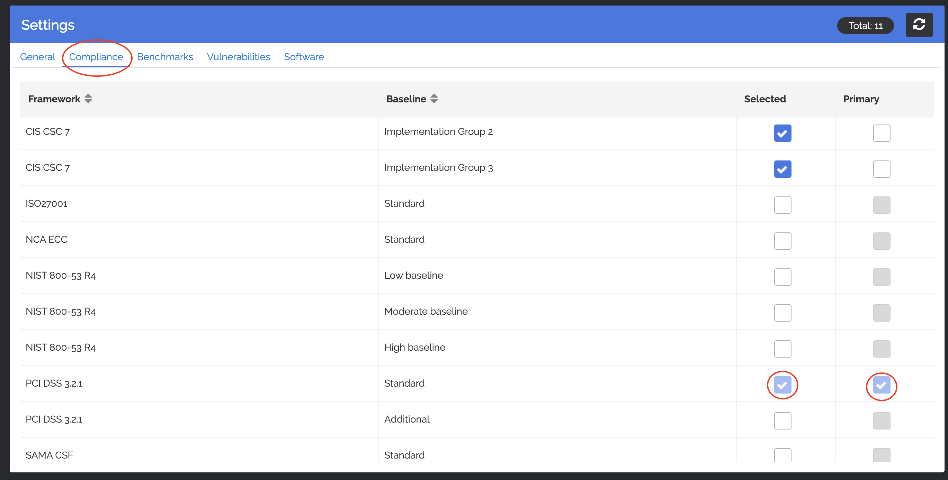Toggle PCI DSS 3.2.1 Standard Selected checkbox
Image resolution: width=948 pixels, height=480 pixels.
click(x=782, y=385)
